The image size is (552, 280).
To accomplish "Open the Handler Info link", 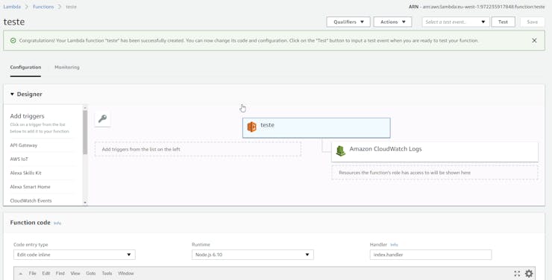I will (394, 244).
